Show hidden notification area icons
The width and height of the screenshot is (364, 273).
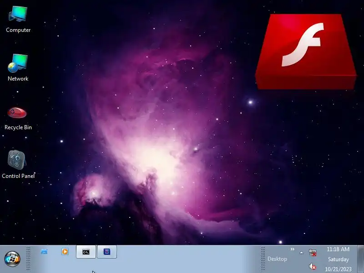(301, 253)
